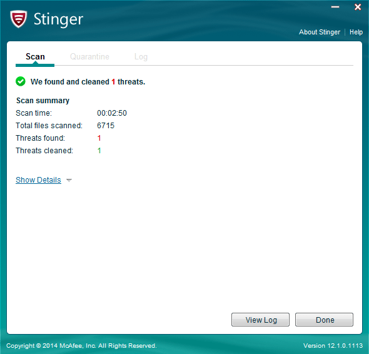Screen dimensions: 369x354
Task: Click the McAfee copyright notice
Action: click(x=81, y=345)
